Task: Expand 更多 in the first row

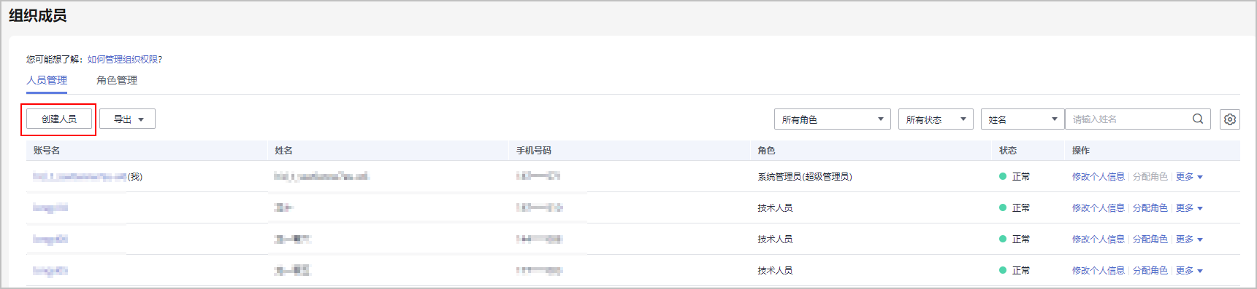Action: click(1189, 177)
